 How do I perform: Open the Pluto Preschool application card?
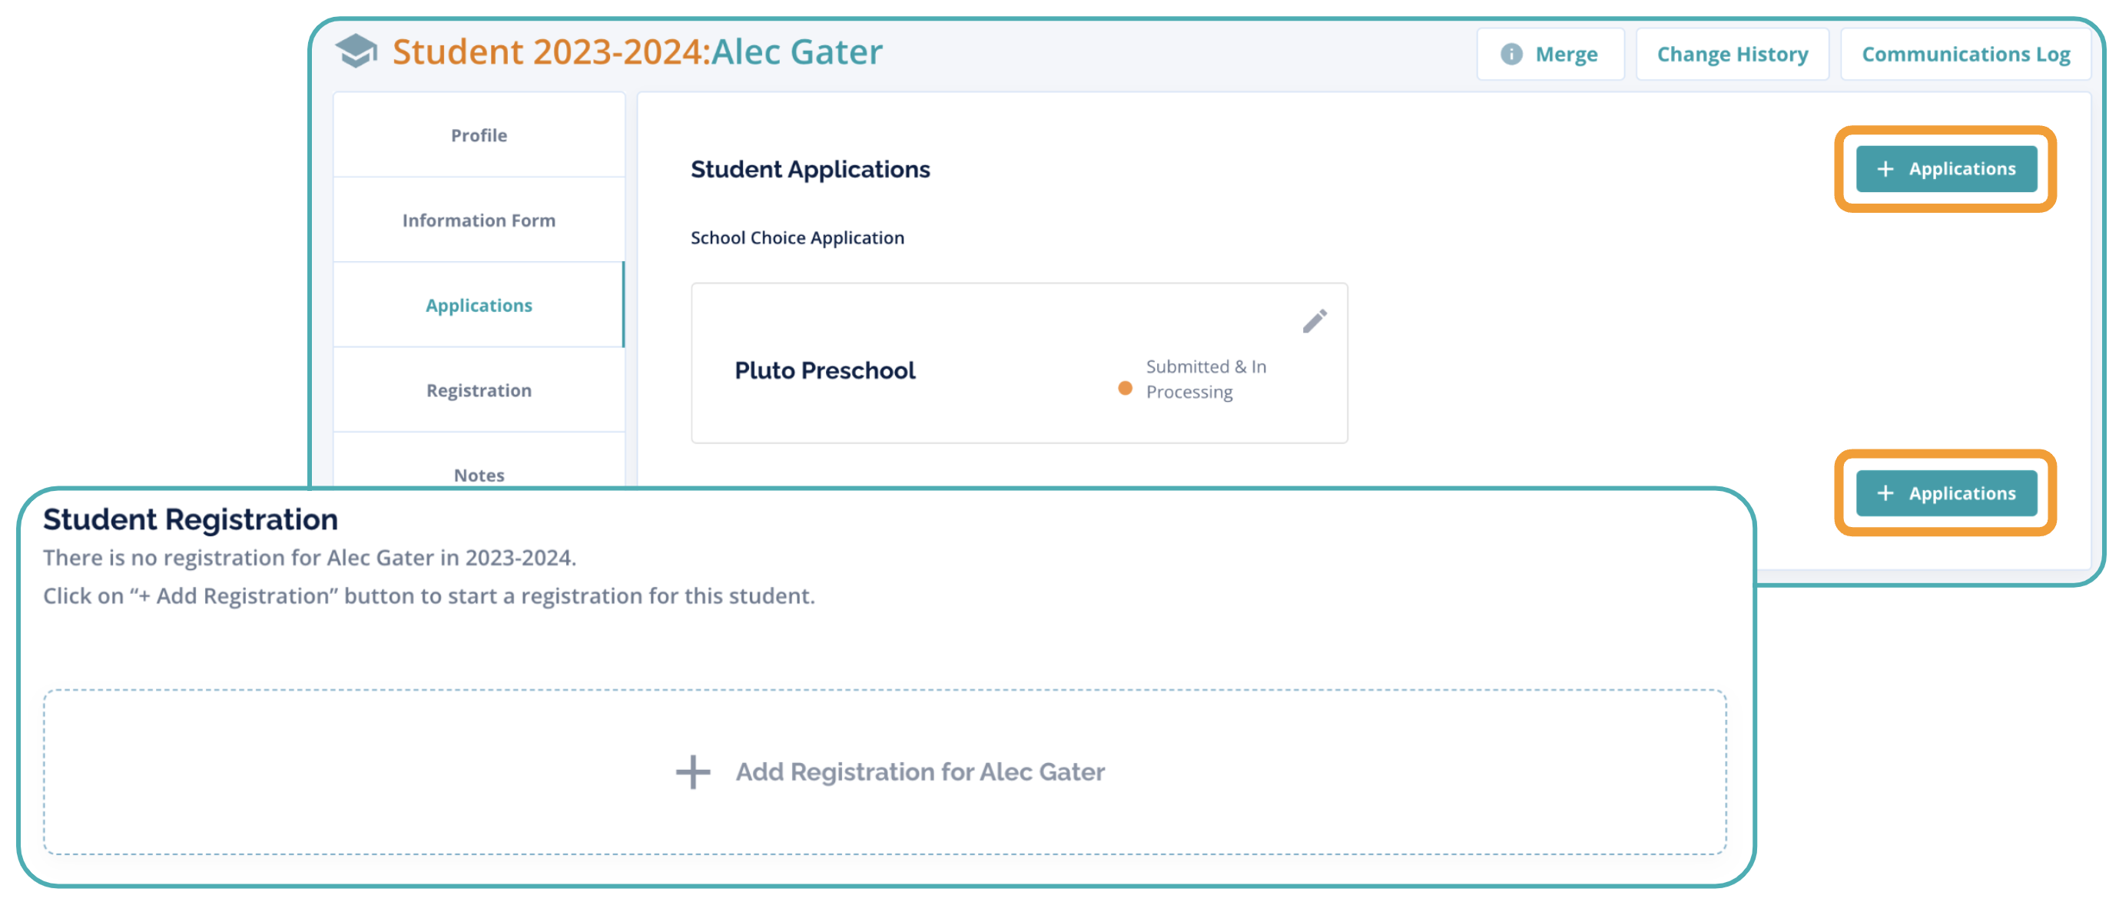pos(824,371)
